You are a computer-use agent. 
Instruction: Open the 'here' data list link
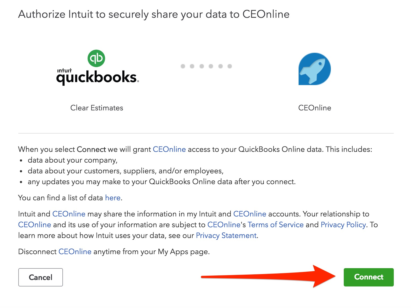112,198
